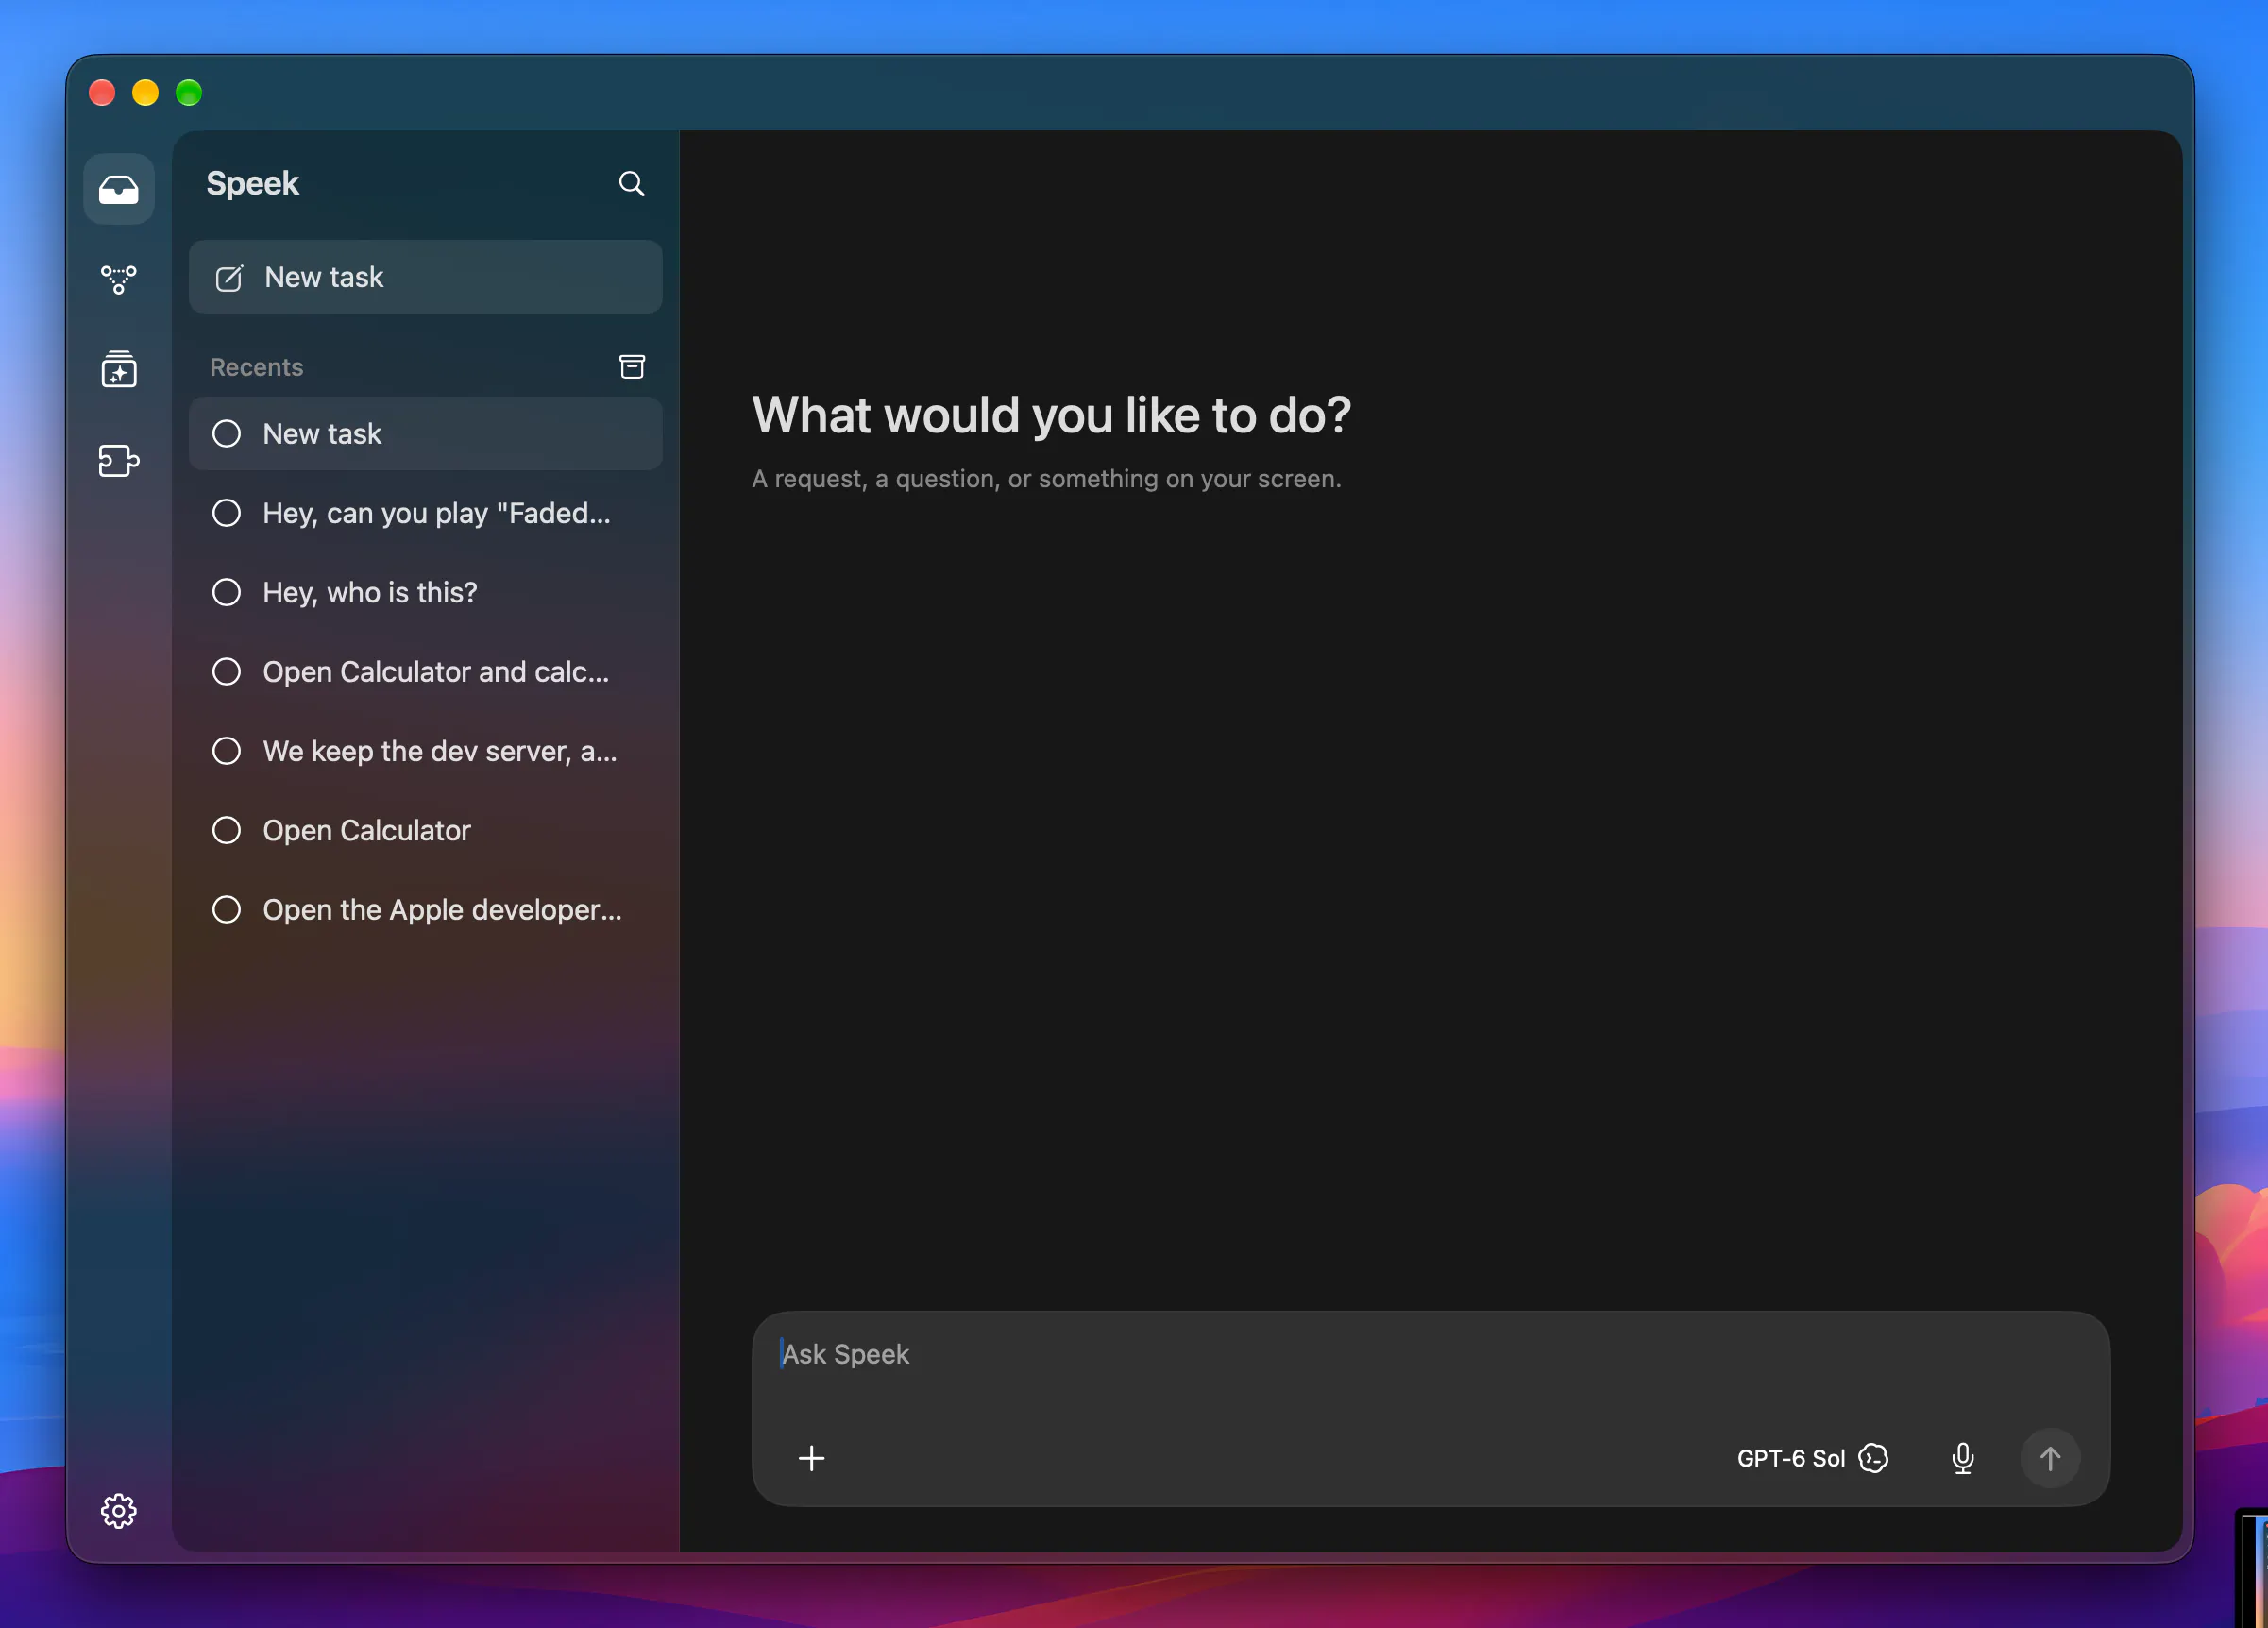Click the New task compose button
Viewport: 2268px width, 1628px height.
pos(426,277)
